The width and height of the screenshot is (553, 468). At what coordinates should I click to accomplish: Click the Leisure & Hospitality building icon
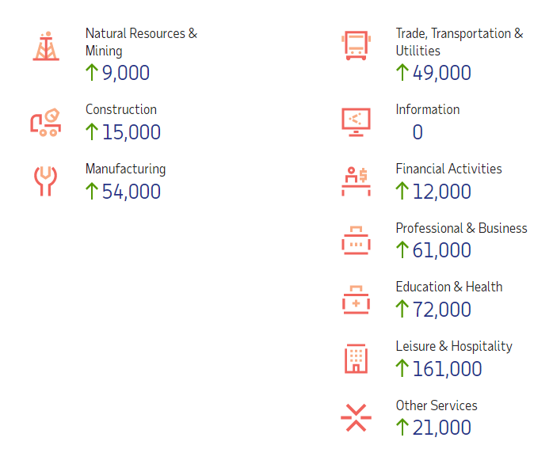coord(356,359)
